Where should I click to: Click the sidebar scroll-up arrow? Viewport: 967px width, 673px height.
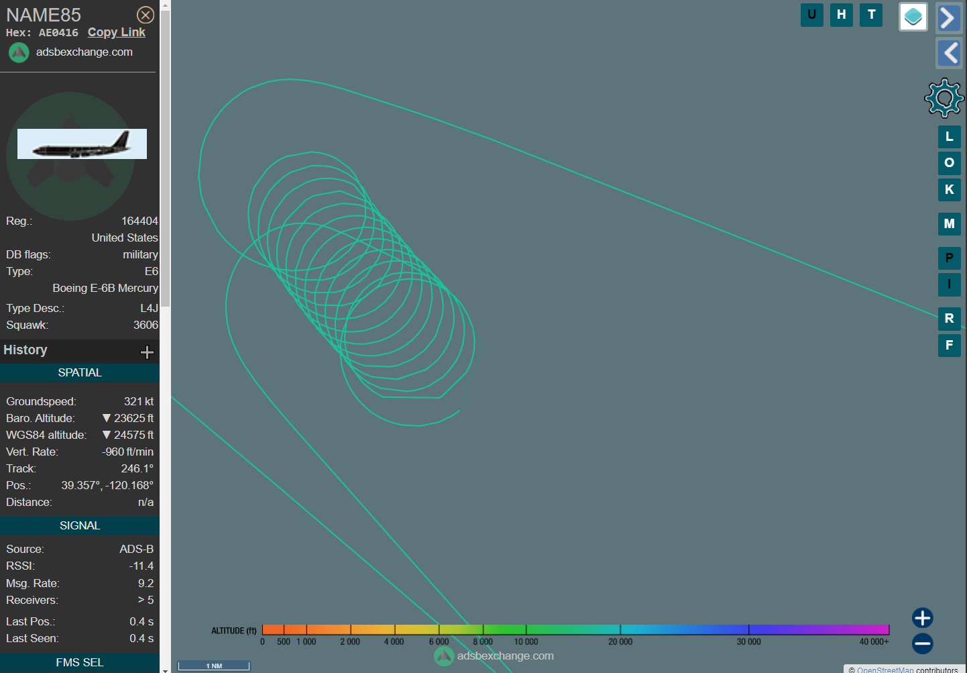(165, 5)
